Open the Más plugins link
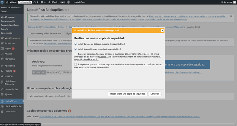Screen dimensions: 237x126 click(x=179, y=27)
